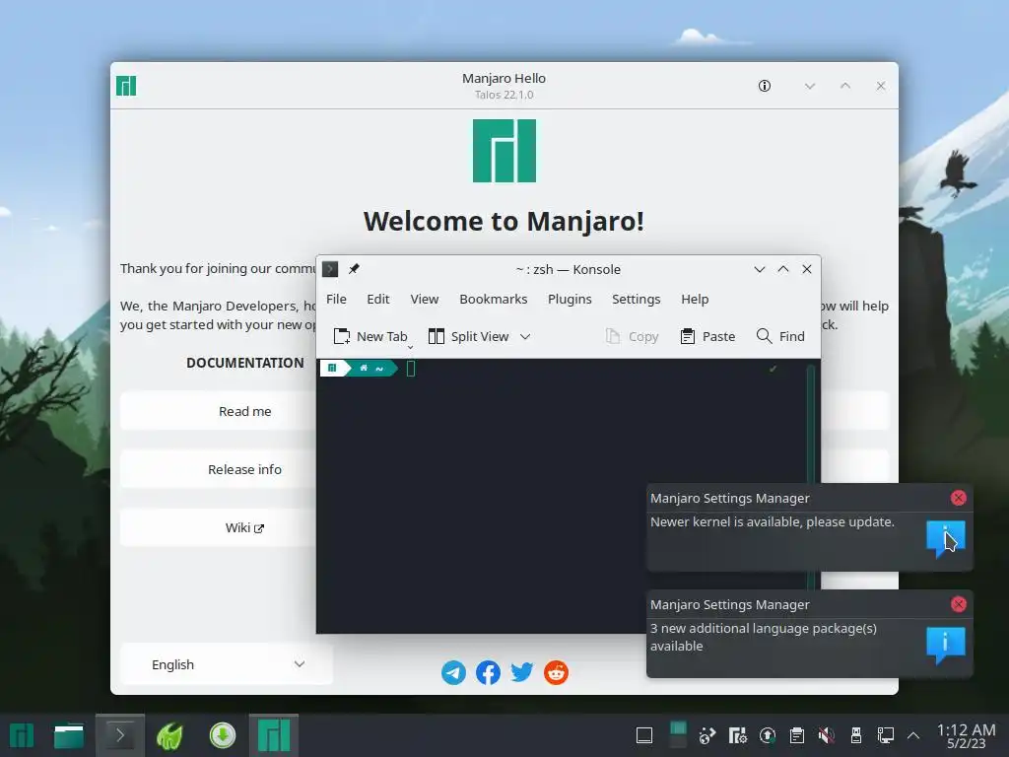Image resolution: width=1009 pixels, height=757 pixels.
Task: Click the About info icon in Manjaro Hello
Action: tap(765, 86)
